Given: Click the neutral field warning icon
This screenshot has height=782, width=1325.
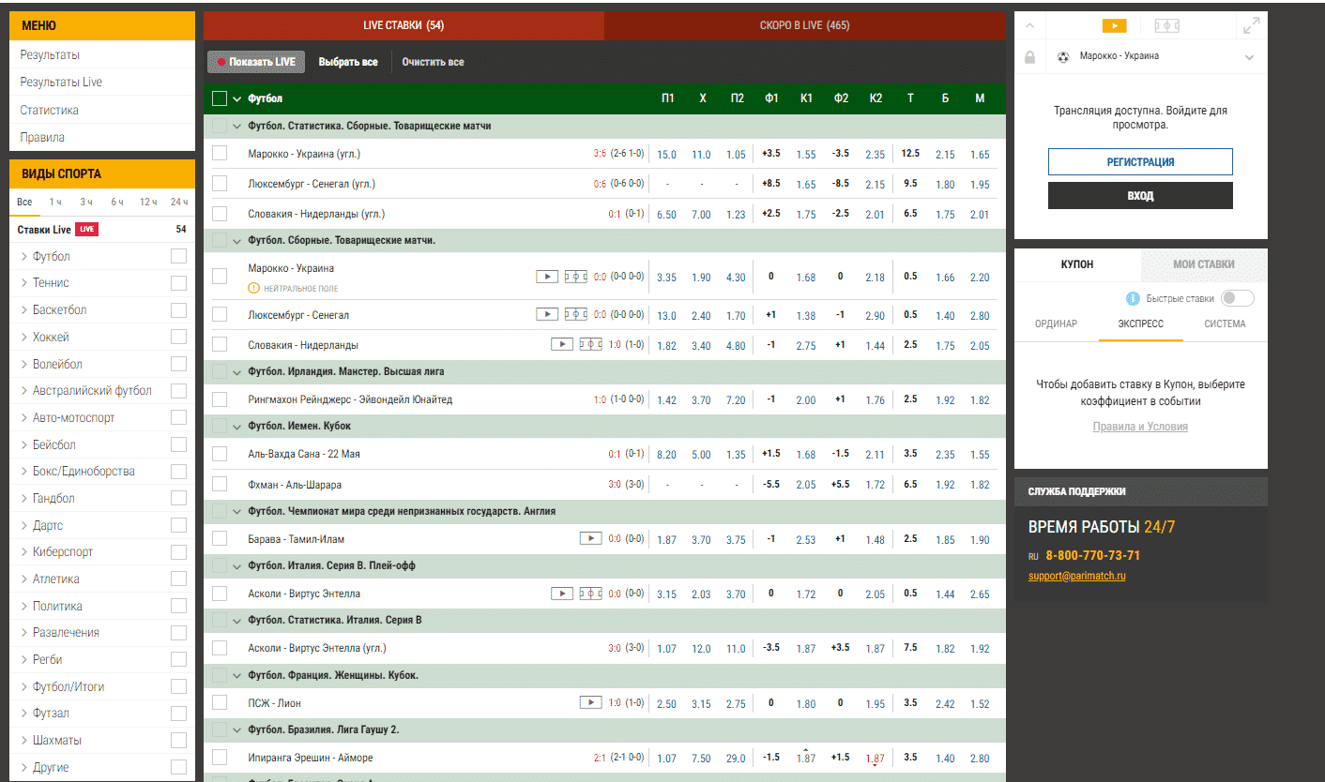Looking at the screenshot, I should coord(253,288).
